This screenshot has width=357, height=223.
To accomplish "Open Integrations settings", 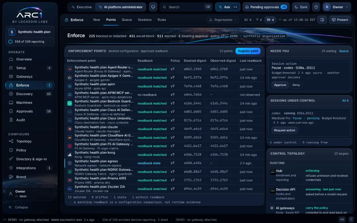I will pyautogui.click(x=30, y=168).
